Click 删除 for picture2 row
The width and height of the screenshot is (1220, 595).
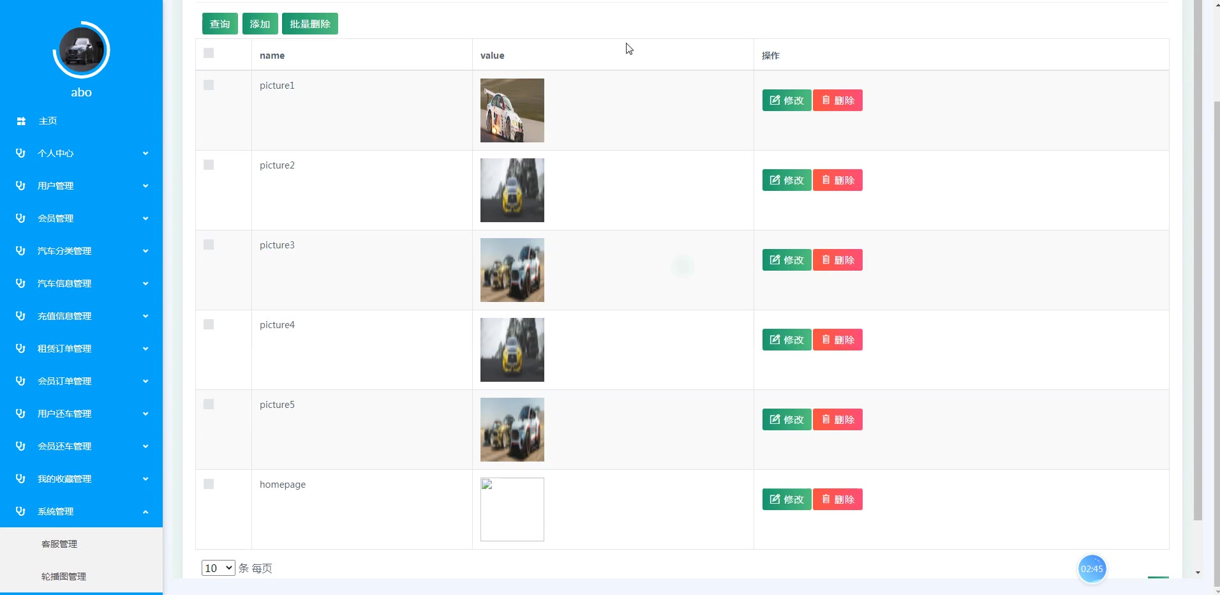pyautogui.click(x=838, y=180)
